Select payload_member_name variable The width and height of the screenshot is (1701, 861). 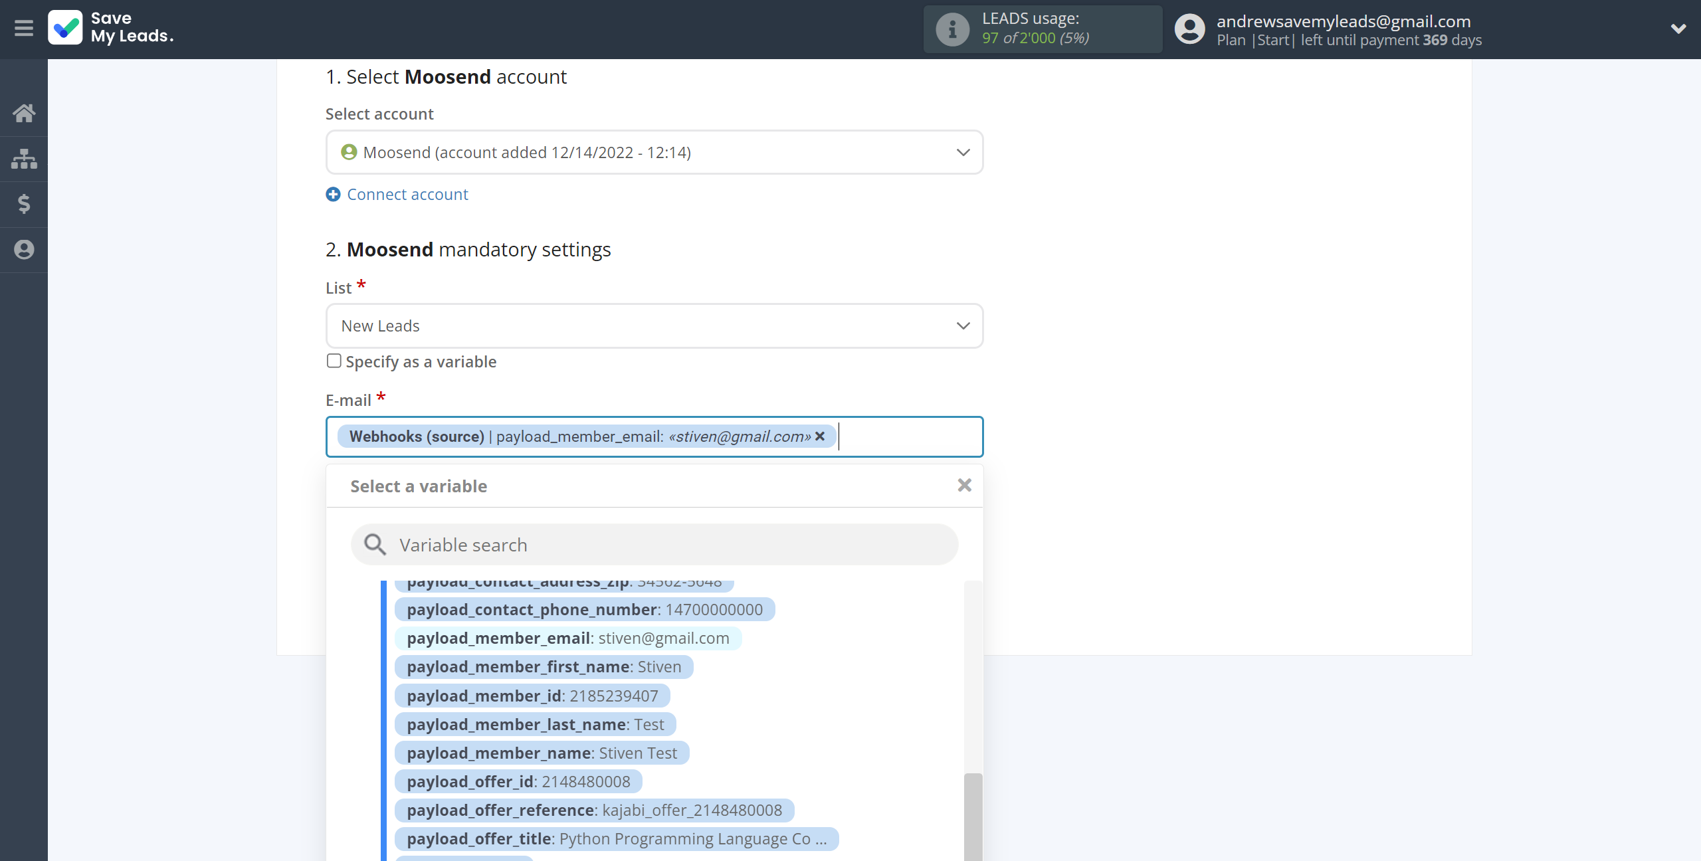[542, 753]
